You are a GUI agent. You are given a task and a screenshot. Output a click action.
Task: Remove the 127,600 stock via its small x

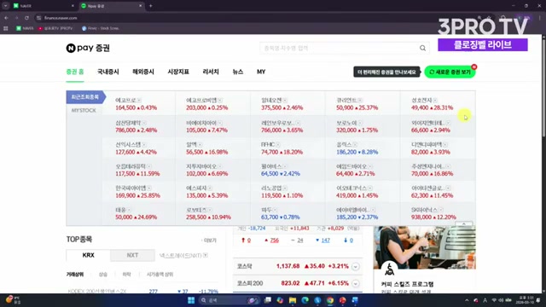[144, 144]
